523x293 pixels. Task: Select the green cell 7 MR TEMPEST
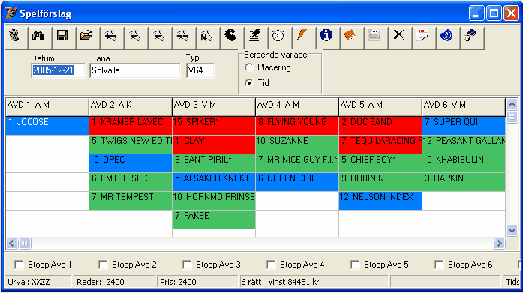[x=131, y=200]
